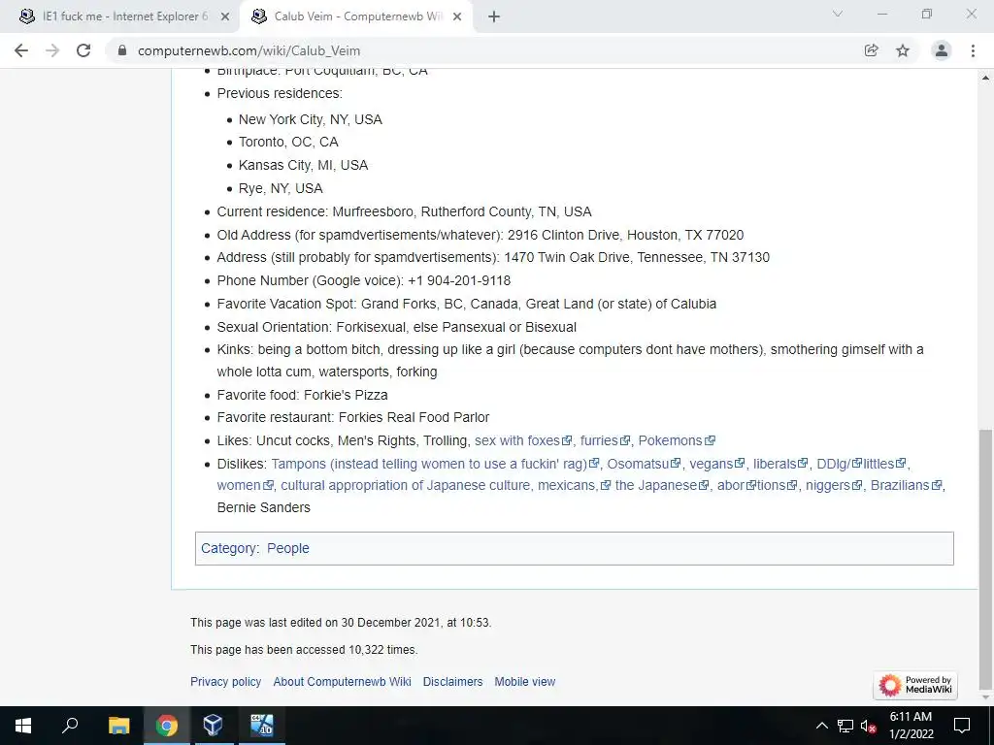The image size is (994, 745).
Task: Open the Chrome three-dot menu
Action: 973,50
